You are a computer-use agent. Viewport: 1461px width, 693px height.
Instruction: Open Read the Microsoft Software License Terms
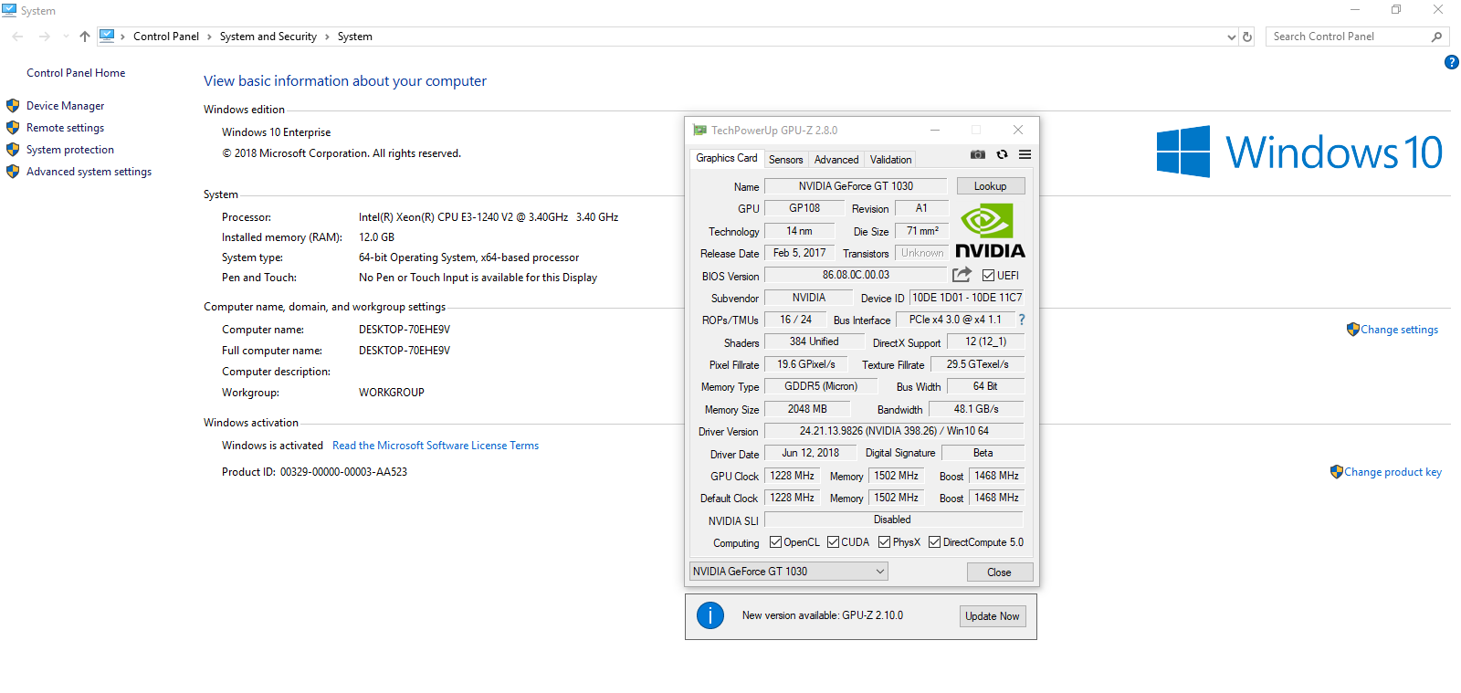click(x=436, y=446)
